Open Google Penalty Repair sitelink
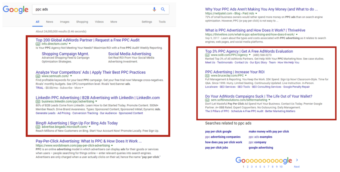 [x=296, y=87]
